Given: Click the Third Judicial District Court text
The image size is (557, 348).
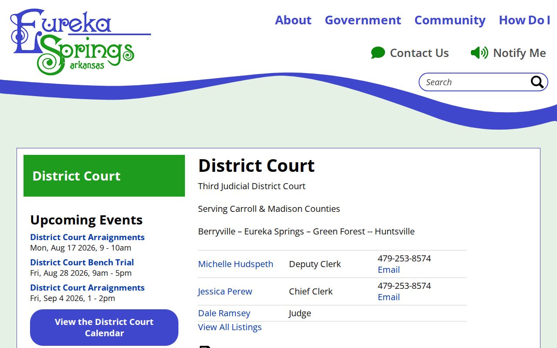Looking at the screenshot, I should pyautogui.click(x=252, y=186).
